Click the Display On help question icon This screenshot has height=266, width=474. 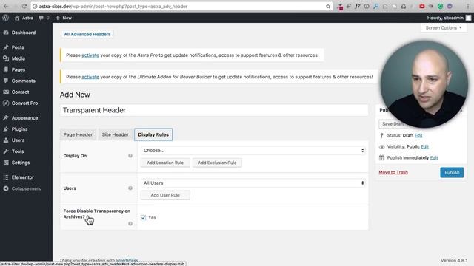(130, 156)
